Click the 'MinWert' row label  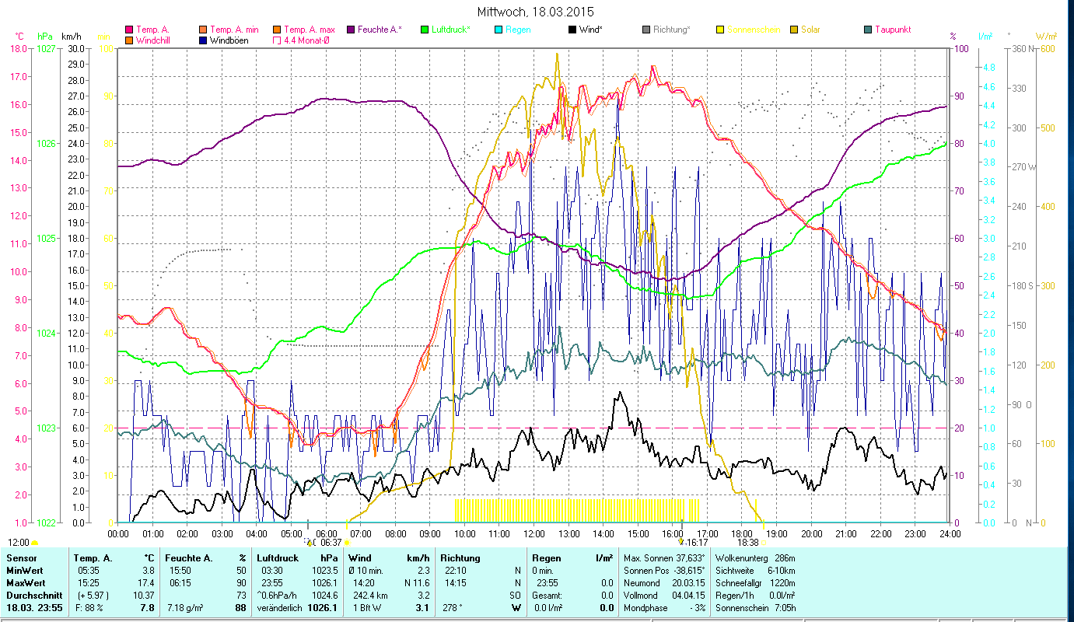(x=23, y=571)
